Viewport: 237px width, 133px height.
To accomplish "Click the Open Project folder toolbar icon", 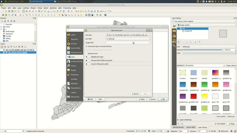I will coord(6,11).
